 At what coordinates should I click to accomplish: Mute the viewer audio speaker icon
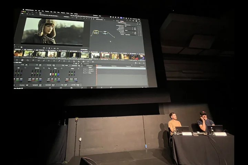tap(21, 47)
